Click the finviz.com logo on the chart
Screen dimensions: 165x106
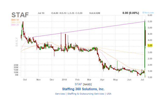coord(148,13)
